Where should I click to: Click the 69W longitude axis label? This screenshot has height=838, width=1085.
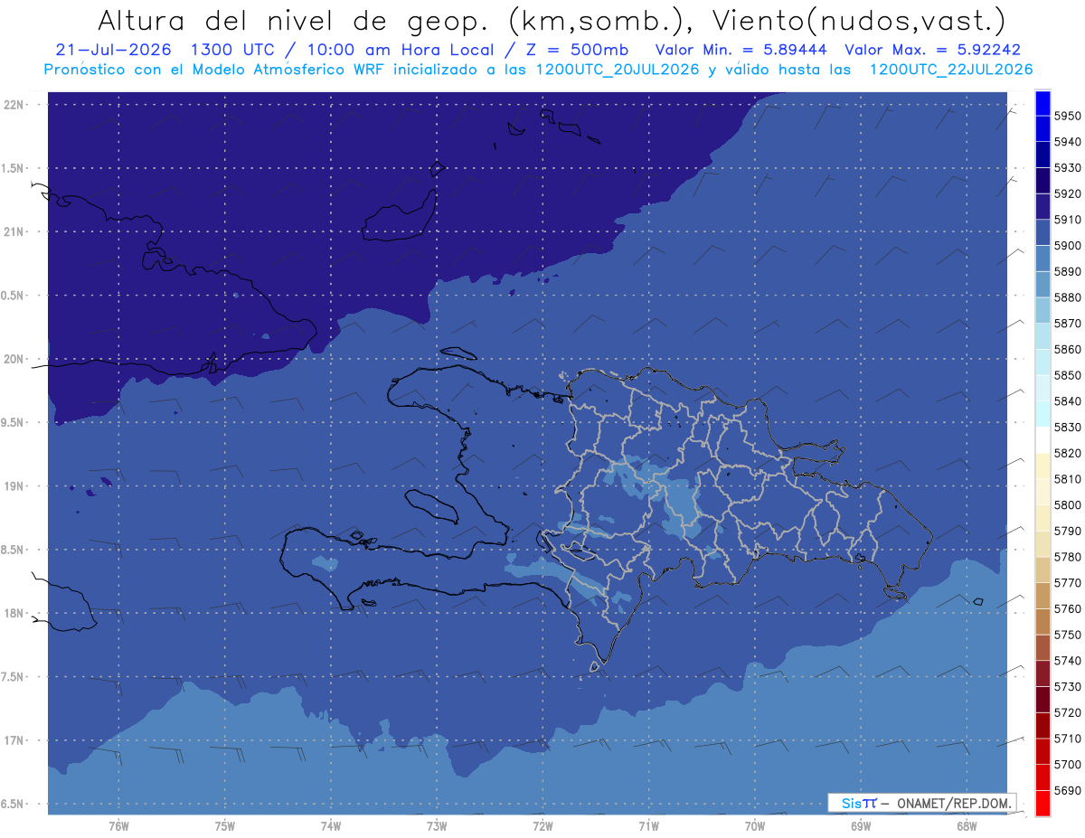point(860,825)
